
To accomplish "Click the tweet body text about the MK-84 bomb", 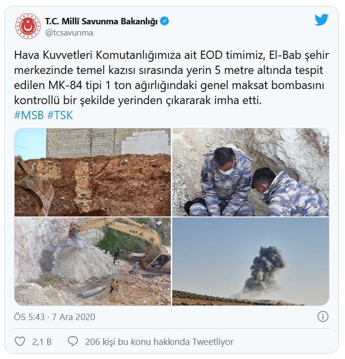I will pyautogui.click(x=171, y=78).
